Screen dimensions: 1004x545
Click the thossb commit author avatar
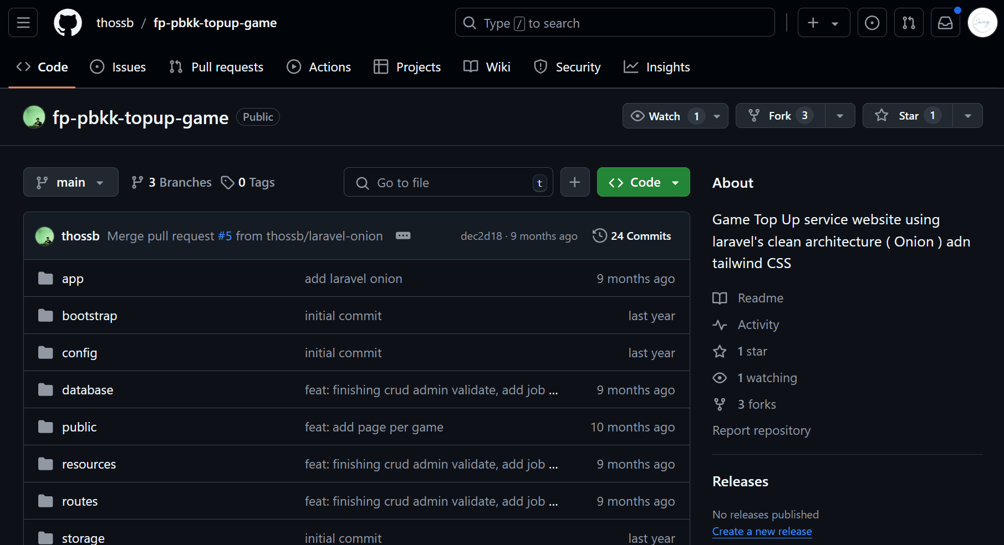click(44, 236)
